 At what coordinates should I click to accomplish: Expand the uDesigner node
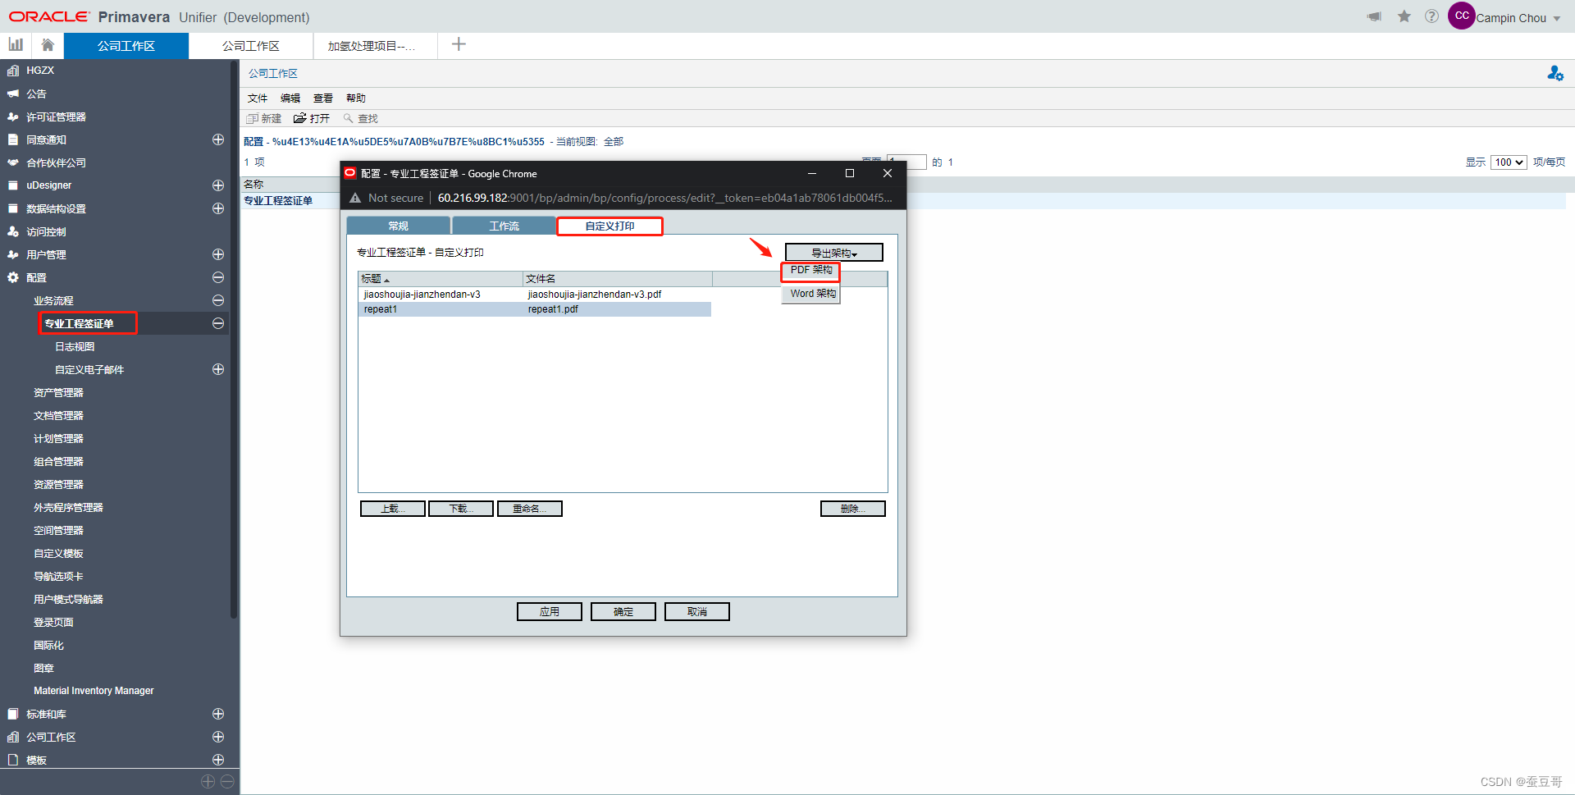tap(218, 185)
